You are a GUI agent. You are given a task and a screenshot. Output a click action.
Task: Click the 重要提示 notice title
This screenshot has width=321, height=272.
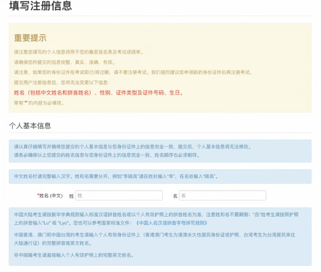[x=30, y=38]
